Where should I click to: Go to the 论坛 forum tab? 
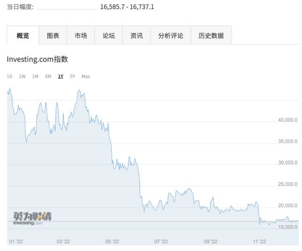tap(109, 35)
